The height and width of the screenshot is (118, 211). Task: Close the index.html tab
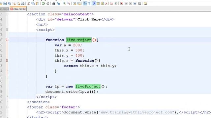(24, 9)
